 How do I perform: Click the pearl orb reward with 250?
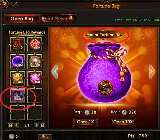tap(35, 61)
